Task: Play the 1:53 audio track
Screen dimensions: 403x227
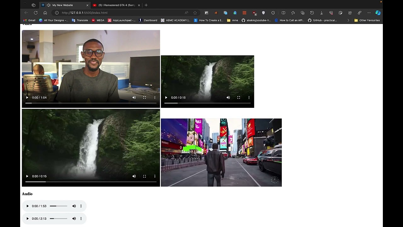Action: (x=27, y=206)
